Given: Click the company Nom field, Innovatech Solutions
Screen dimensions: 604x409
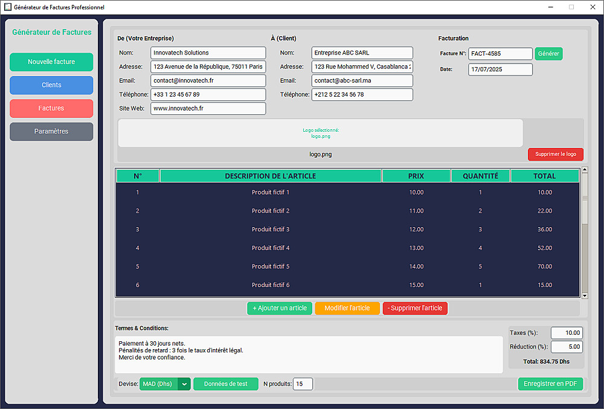Looking at the screenshot, I should tap(208, 53).
